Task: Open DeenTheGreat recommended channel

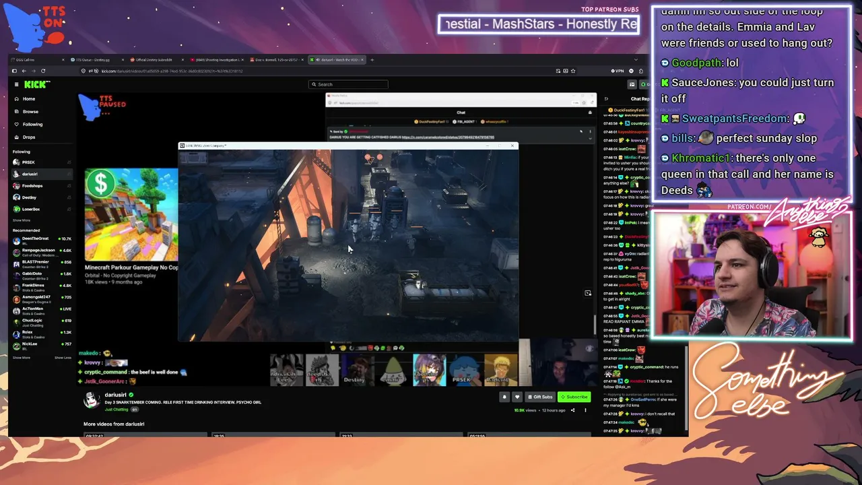Action: [x=42, y=240]
